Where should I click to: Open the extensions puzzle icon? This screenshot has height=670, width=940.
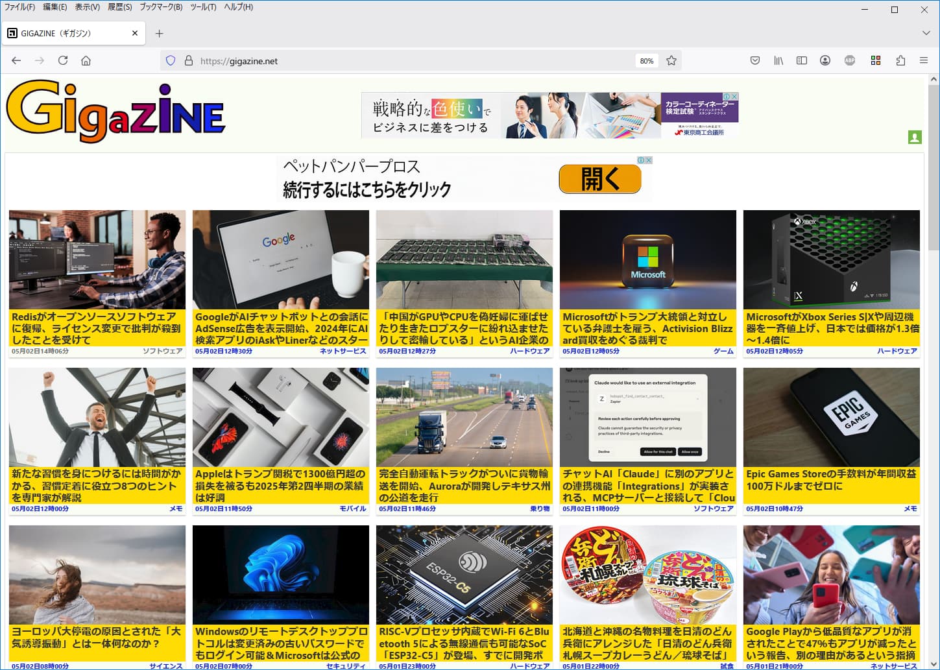[x=900, y=60]
